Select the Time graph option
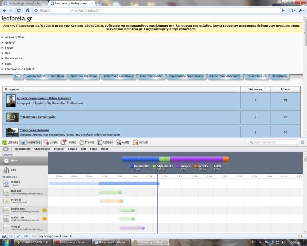The image size is (307, 246). point(13,160)
